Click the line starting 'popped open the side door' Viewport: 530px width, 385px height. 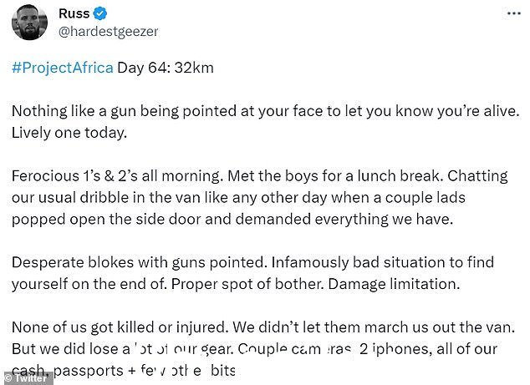click(x=232, y=219)
